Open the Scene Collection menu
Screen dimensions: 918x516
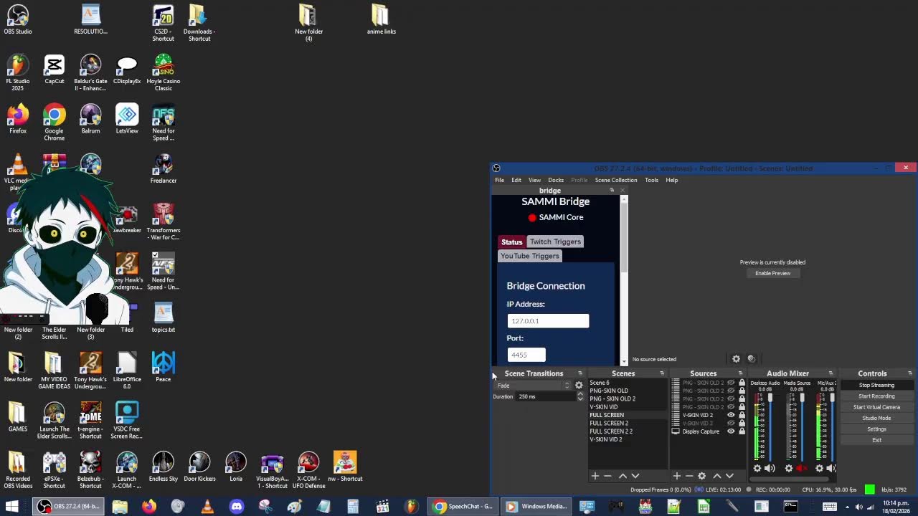[616, 180]
